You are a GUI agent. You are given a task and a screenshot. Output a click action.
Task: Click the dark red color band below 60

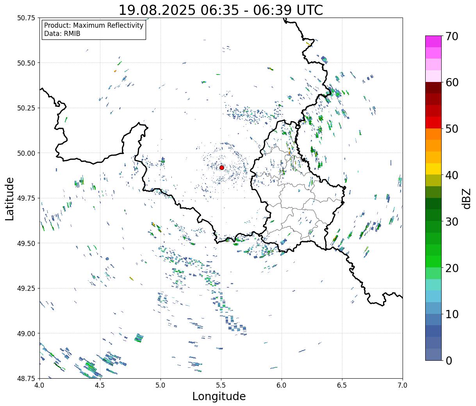(433, 87)
